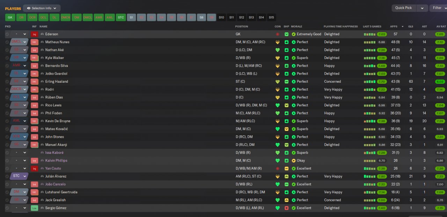Open Yan Couto's position selection dropdown
The image size is (447, 217).
pyautogui.click(x=24, y=169)
